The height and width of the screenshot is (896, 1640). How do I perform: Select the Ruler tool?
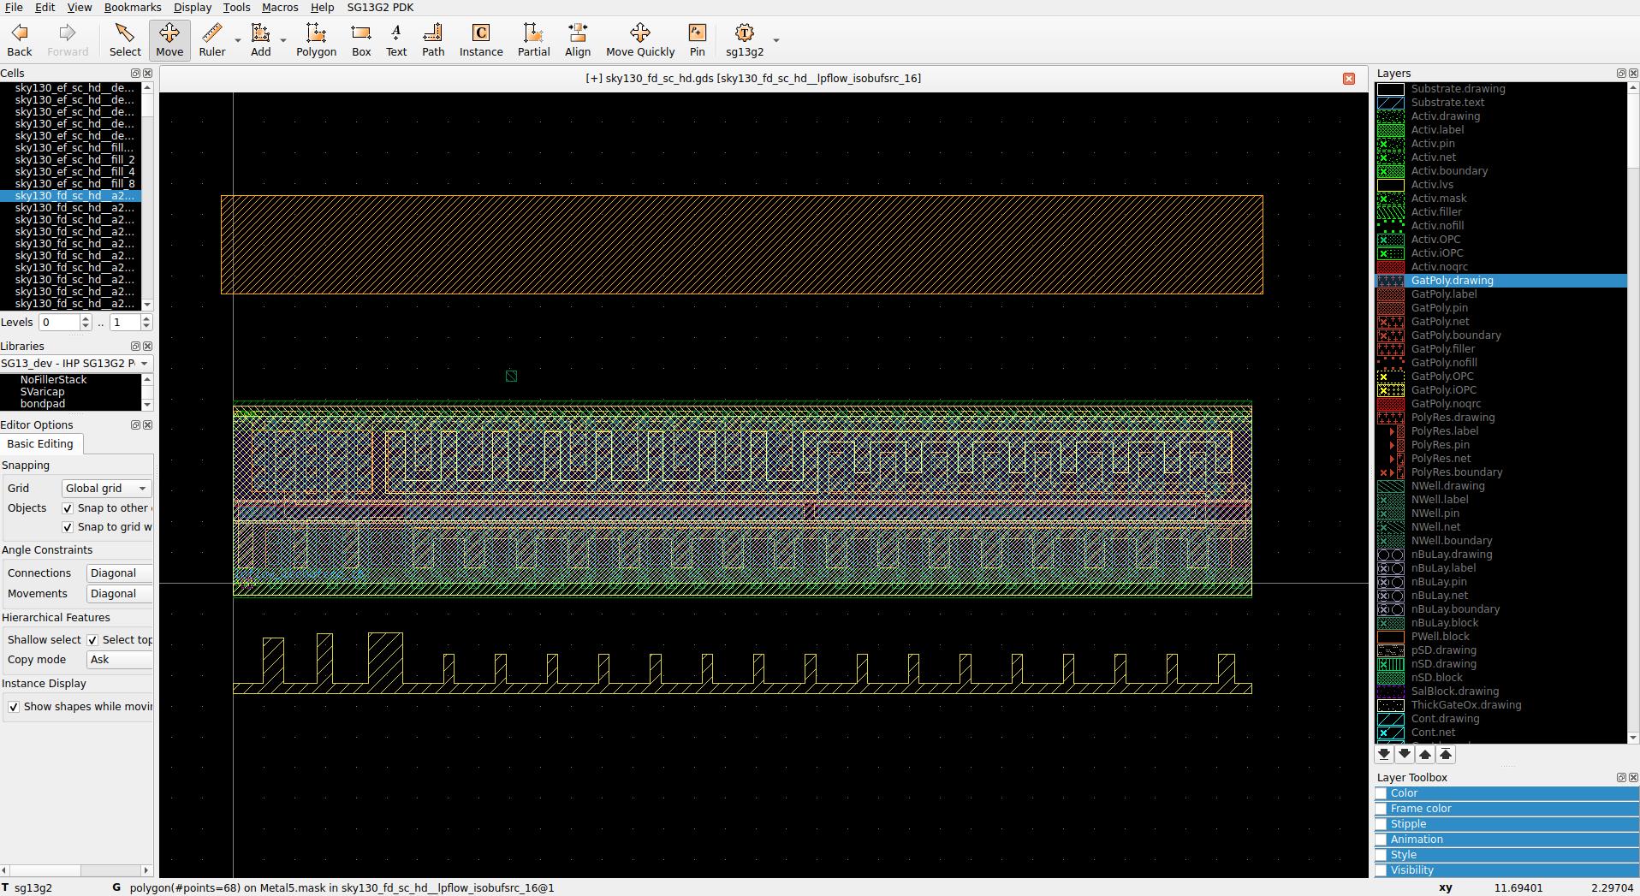point(211,39)
